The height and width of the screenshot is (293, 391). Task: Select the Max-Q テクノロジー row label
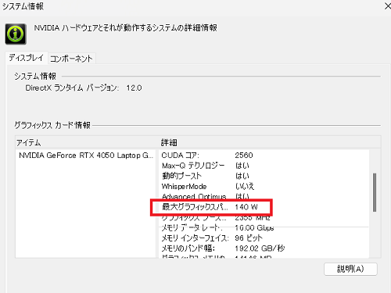(x=193, y=166)
